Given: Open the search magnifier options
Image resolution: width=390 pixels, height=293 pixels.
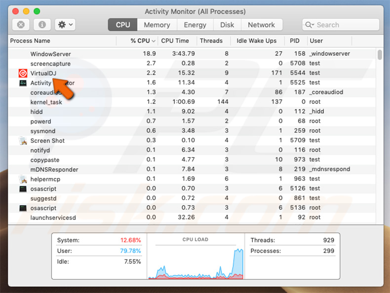Looking at the screenshot, I should click(x=310, y=25).
